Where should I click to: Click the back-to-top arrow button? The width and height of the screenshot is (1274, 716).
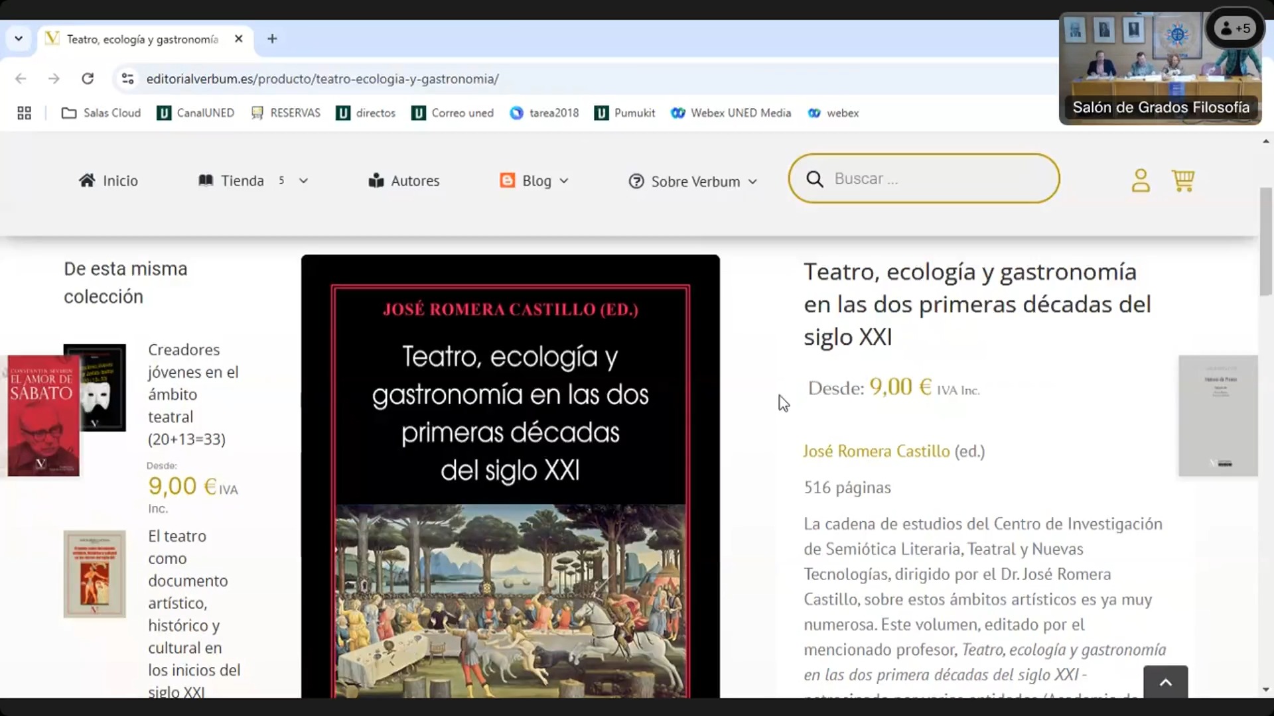(1166, 682)
